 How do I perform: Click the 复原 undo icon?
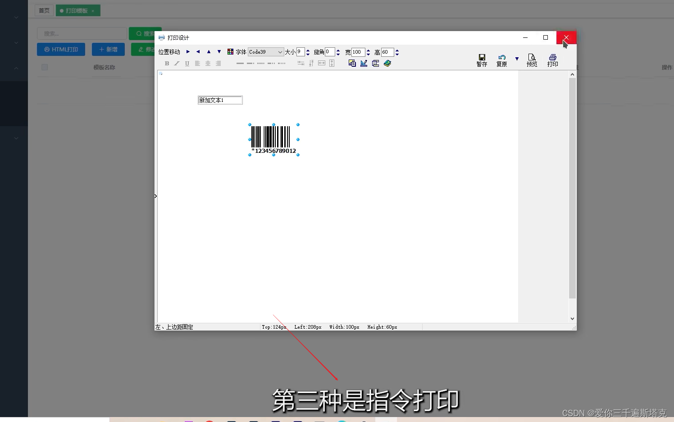coord(501,60)
